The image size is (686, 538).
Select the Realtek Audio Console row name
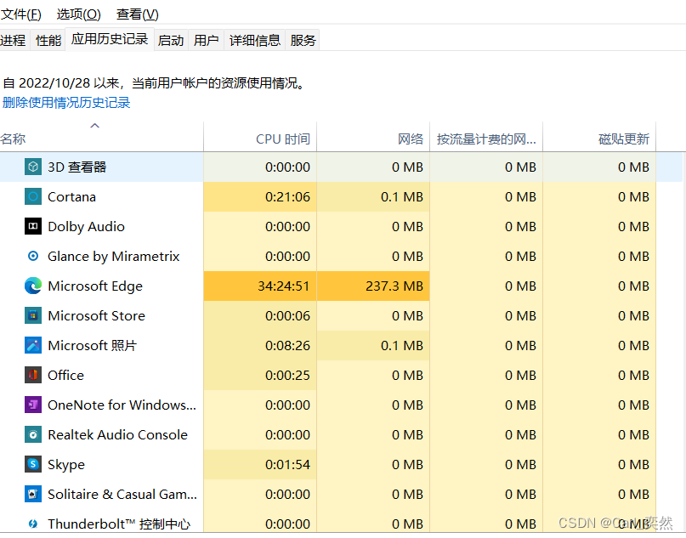pos(117,435)
